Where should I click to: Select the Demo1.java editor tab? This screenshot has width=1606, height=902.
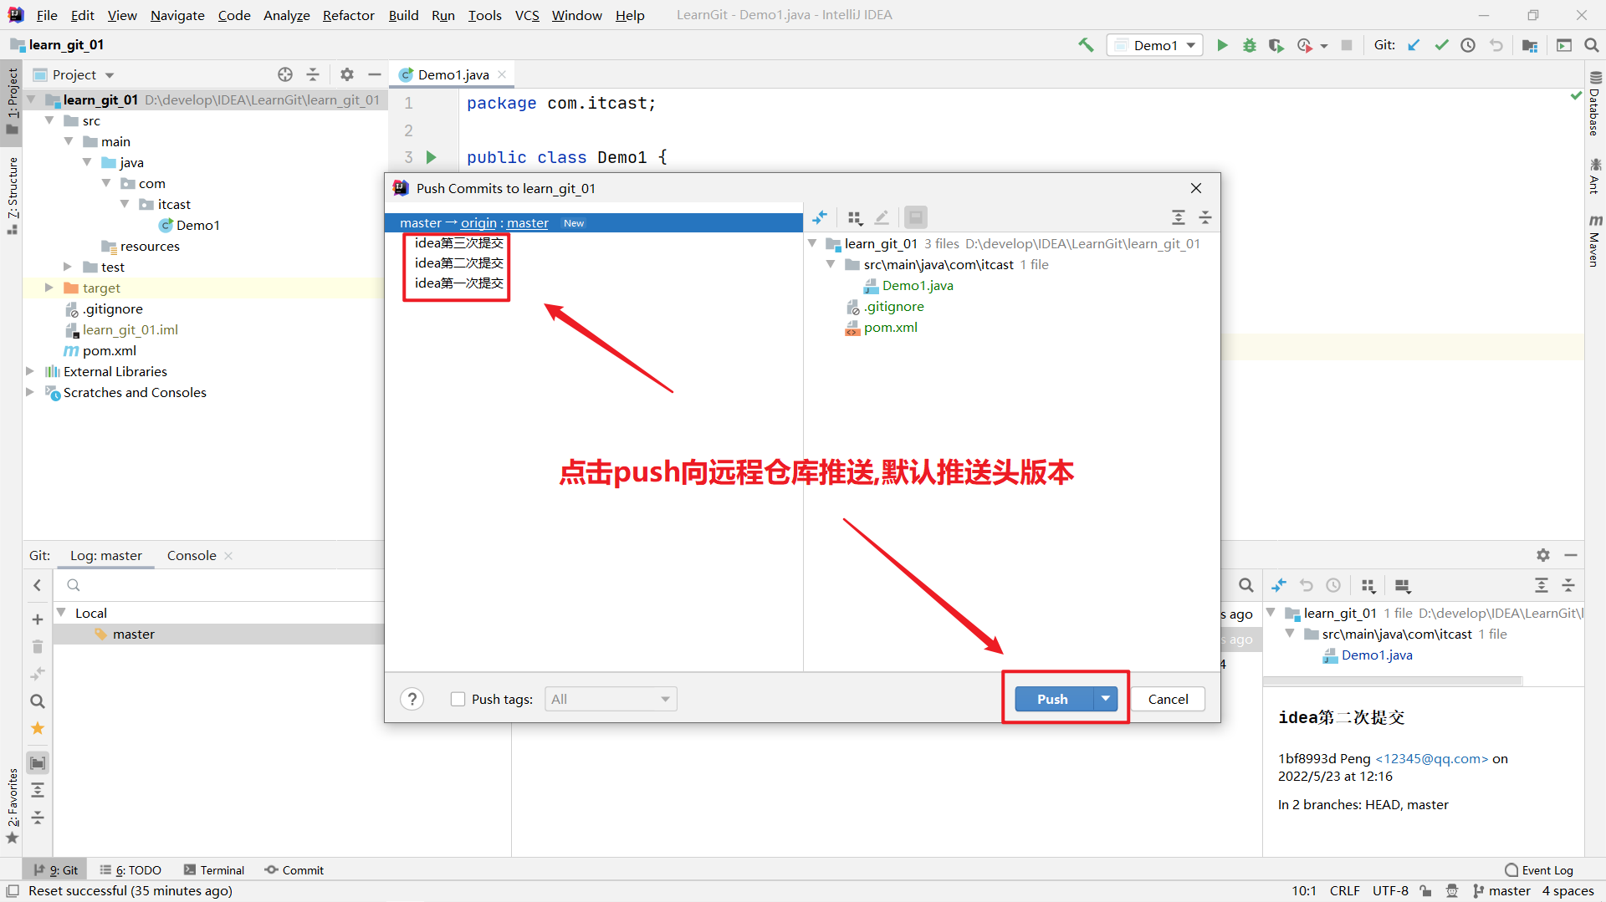click(453, 74)
